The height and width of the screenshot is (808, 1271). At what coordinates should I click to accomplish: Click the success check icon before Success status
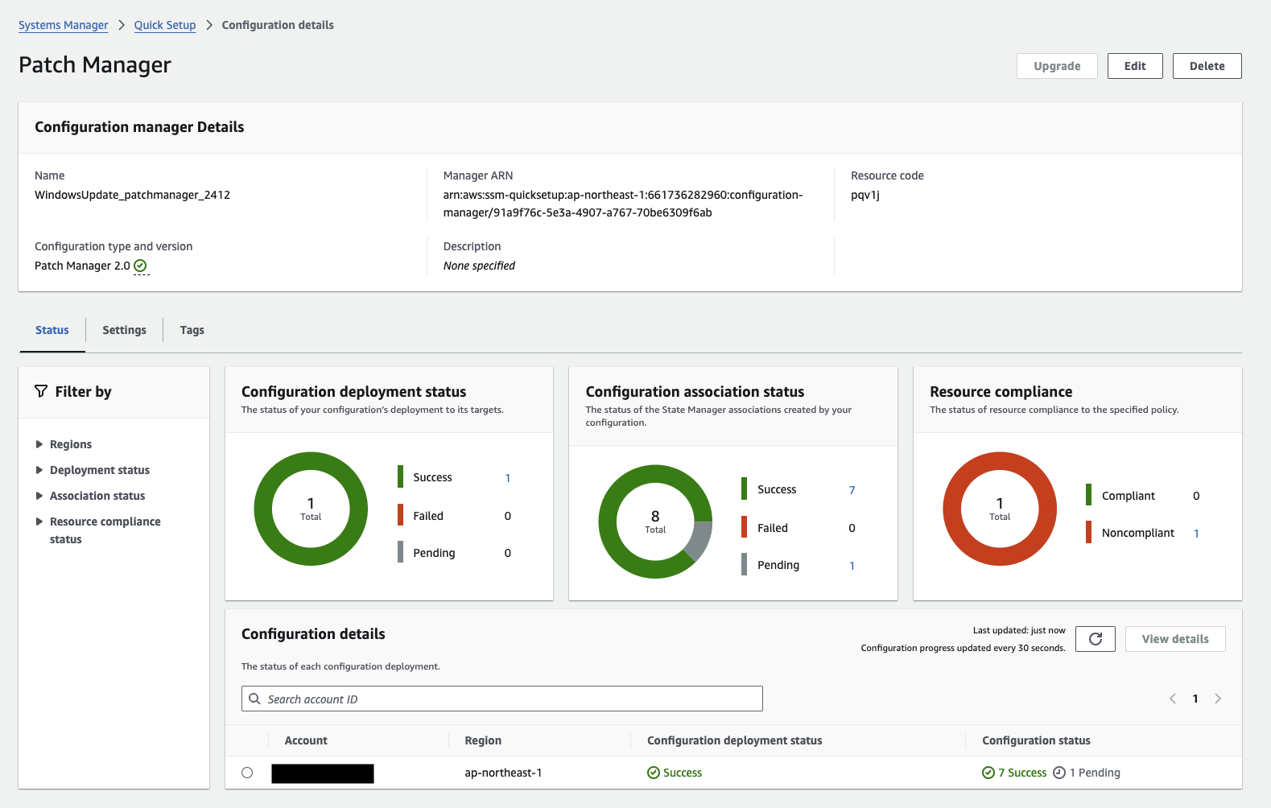654,773
